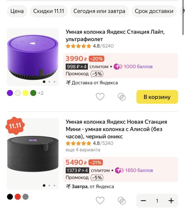
Task: Expand the +2 more colors option
Action: [41, 93]
